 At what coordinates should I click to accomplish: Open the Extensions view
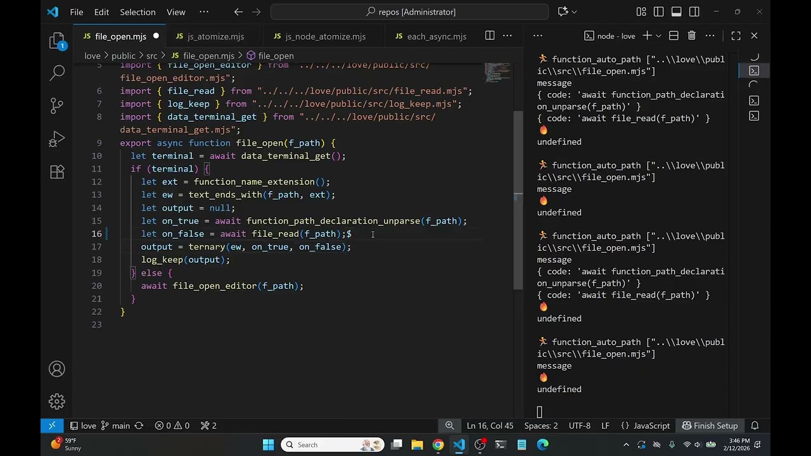tap(57, 171)
